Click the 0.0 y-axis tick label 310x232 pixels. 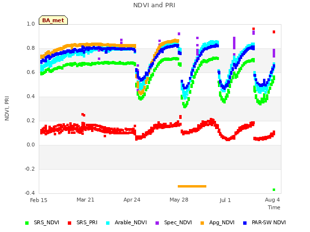[31, 145]
